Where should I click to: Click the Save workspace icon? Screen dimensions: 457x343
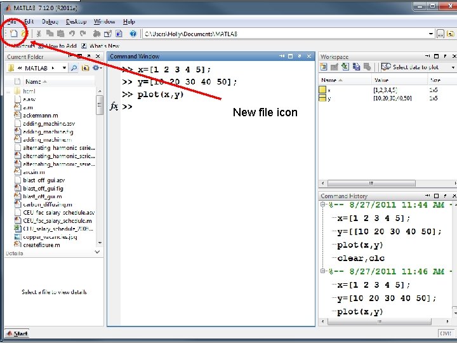[x=356, y=67]
